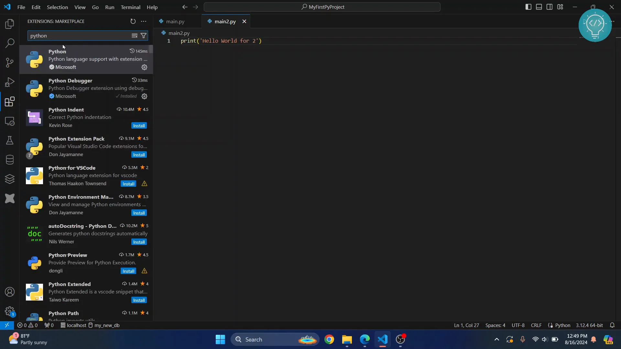
Task: Change indentation via Spaces: 4
Action: (x=495, y=325)
